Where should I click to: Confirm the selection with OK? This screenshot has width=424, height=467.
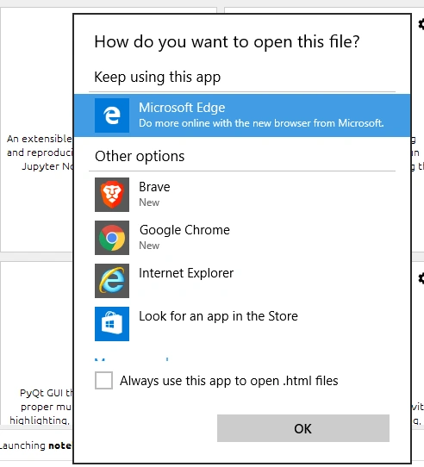tap(303, 428)
